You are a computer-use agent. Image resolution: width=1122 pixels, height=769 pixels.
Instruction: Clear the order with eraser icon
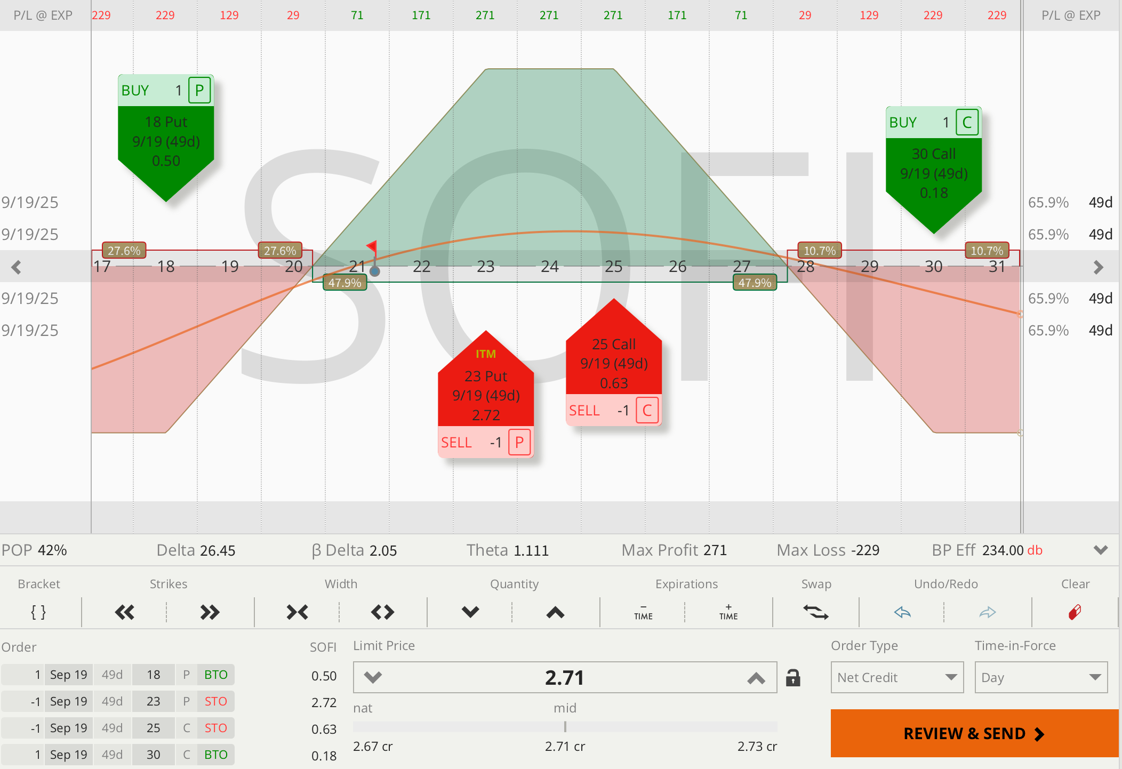(x=1075, y=612)
